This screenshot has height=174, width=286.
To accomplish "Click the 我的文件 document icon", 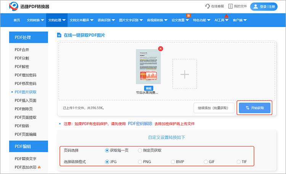I will pos(230,6).
